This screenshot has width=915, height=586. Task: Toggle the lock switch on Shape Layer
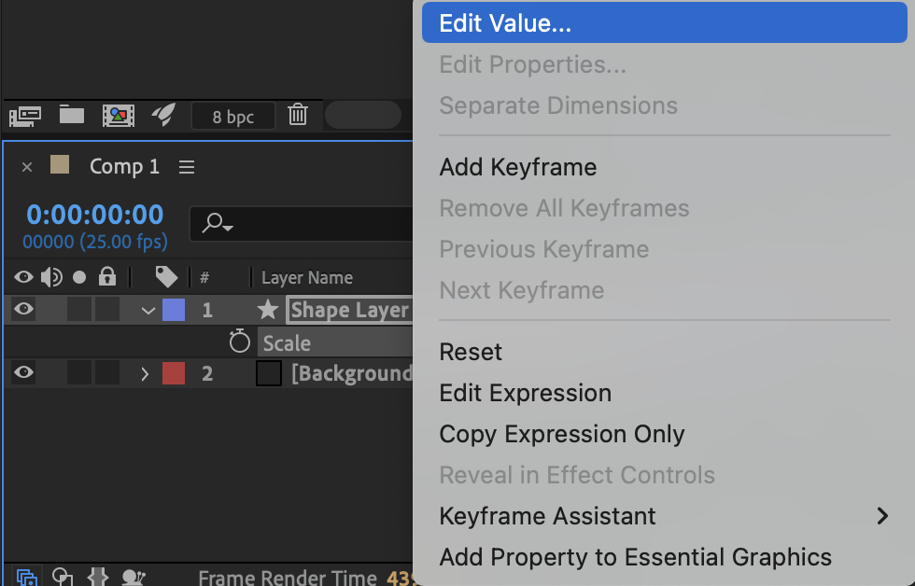[107, 310]
